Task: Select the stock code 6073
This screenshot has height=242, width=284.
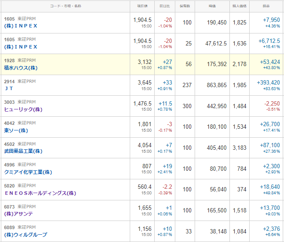Action: point(9,207)
